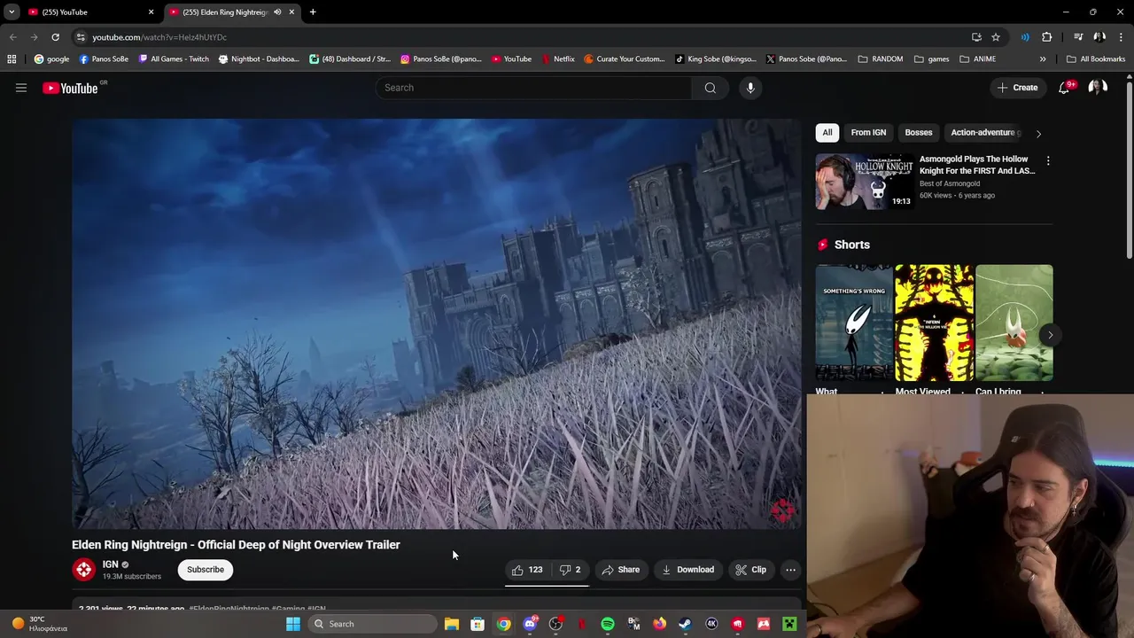This screenshot has width=1134, height=638.
Task: Install app icon in address bar
Action: 976,37
